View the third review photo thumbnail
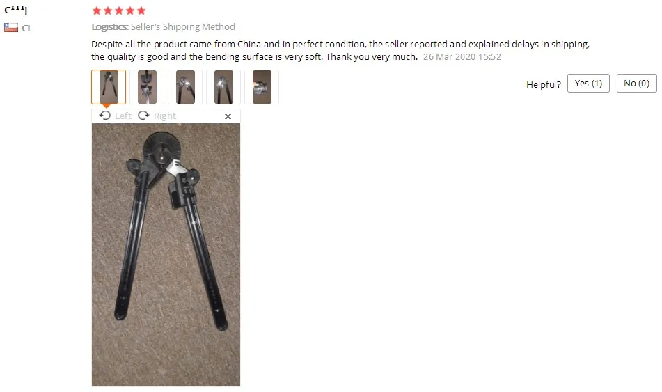The height and width of the screenshot is (392, 662). click(x=185, y=87)
